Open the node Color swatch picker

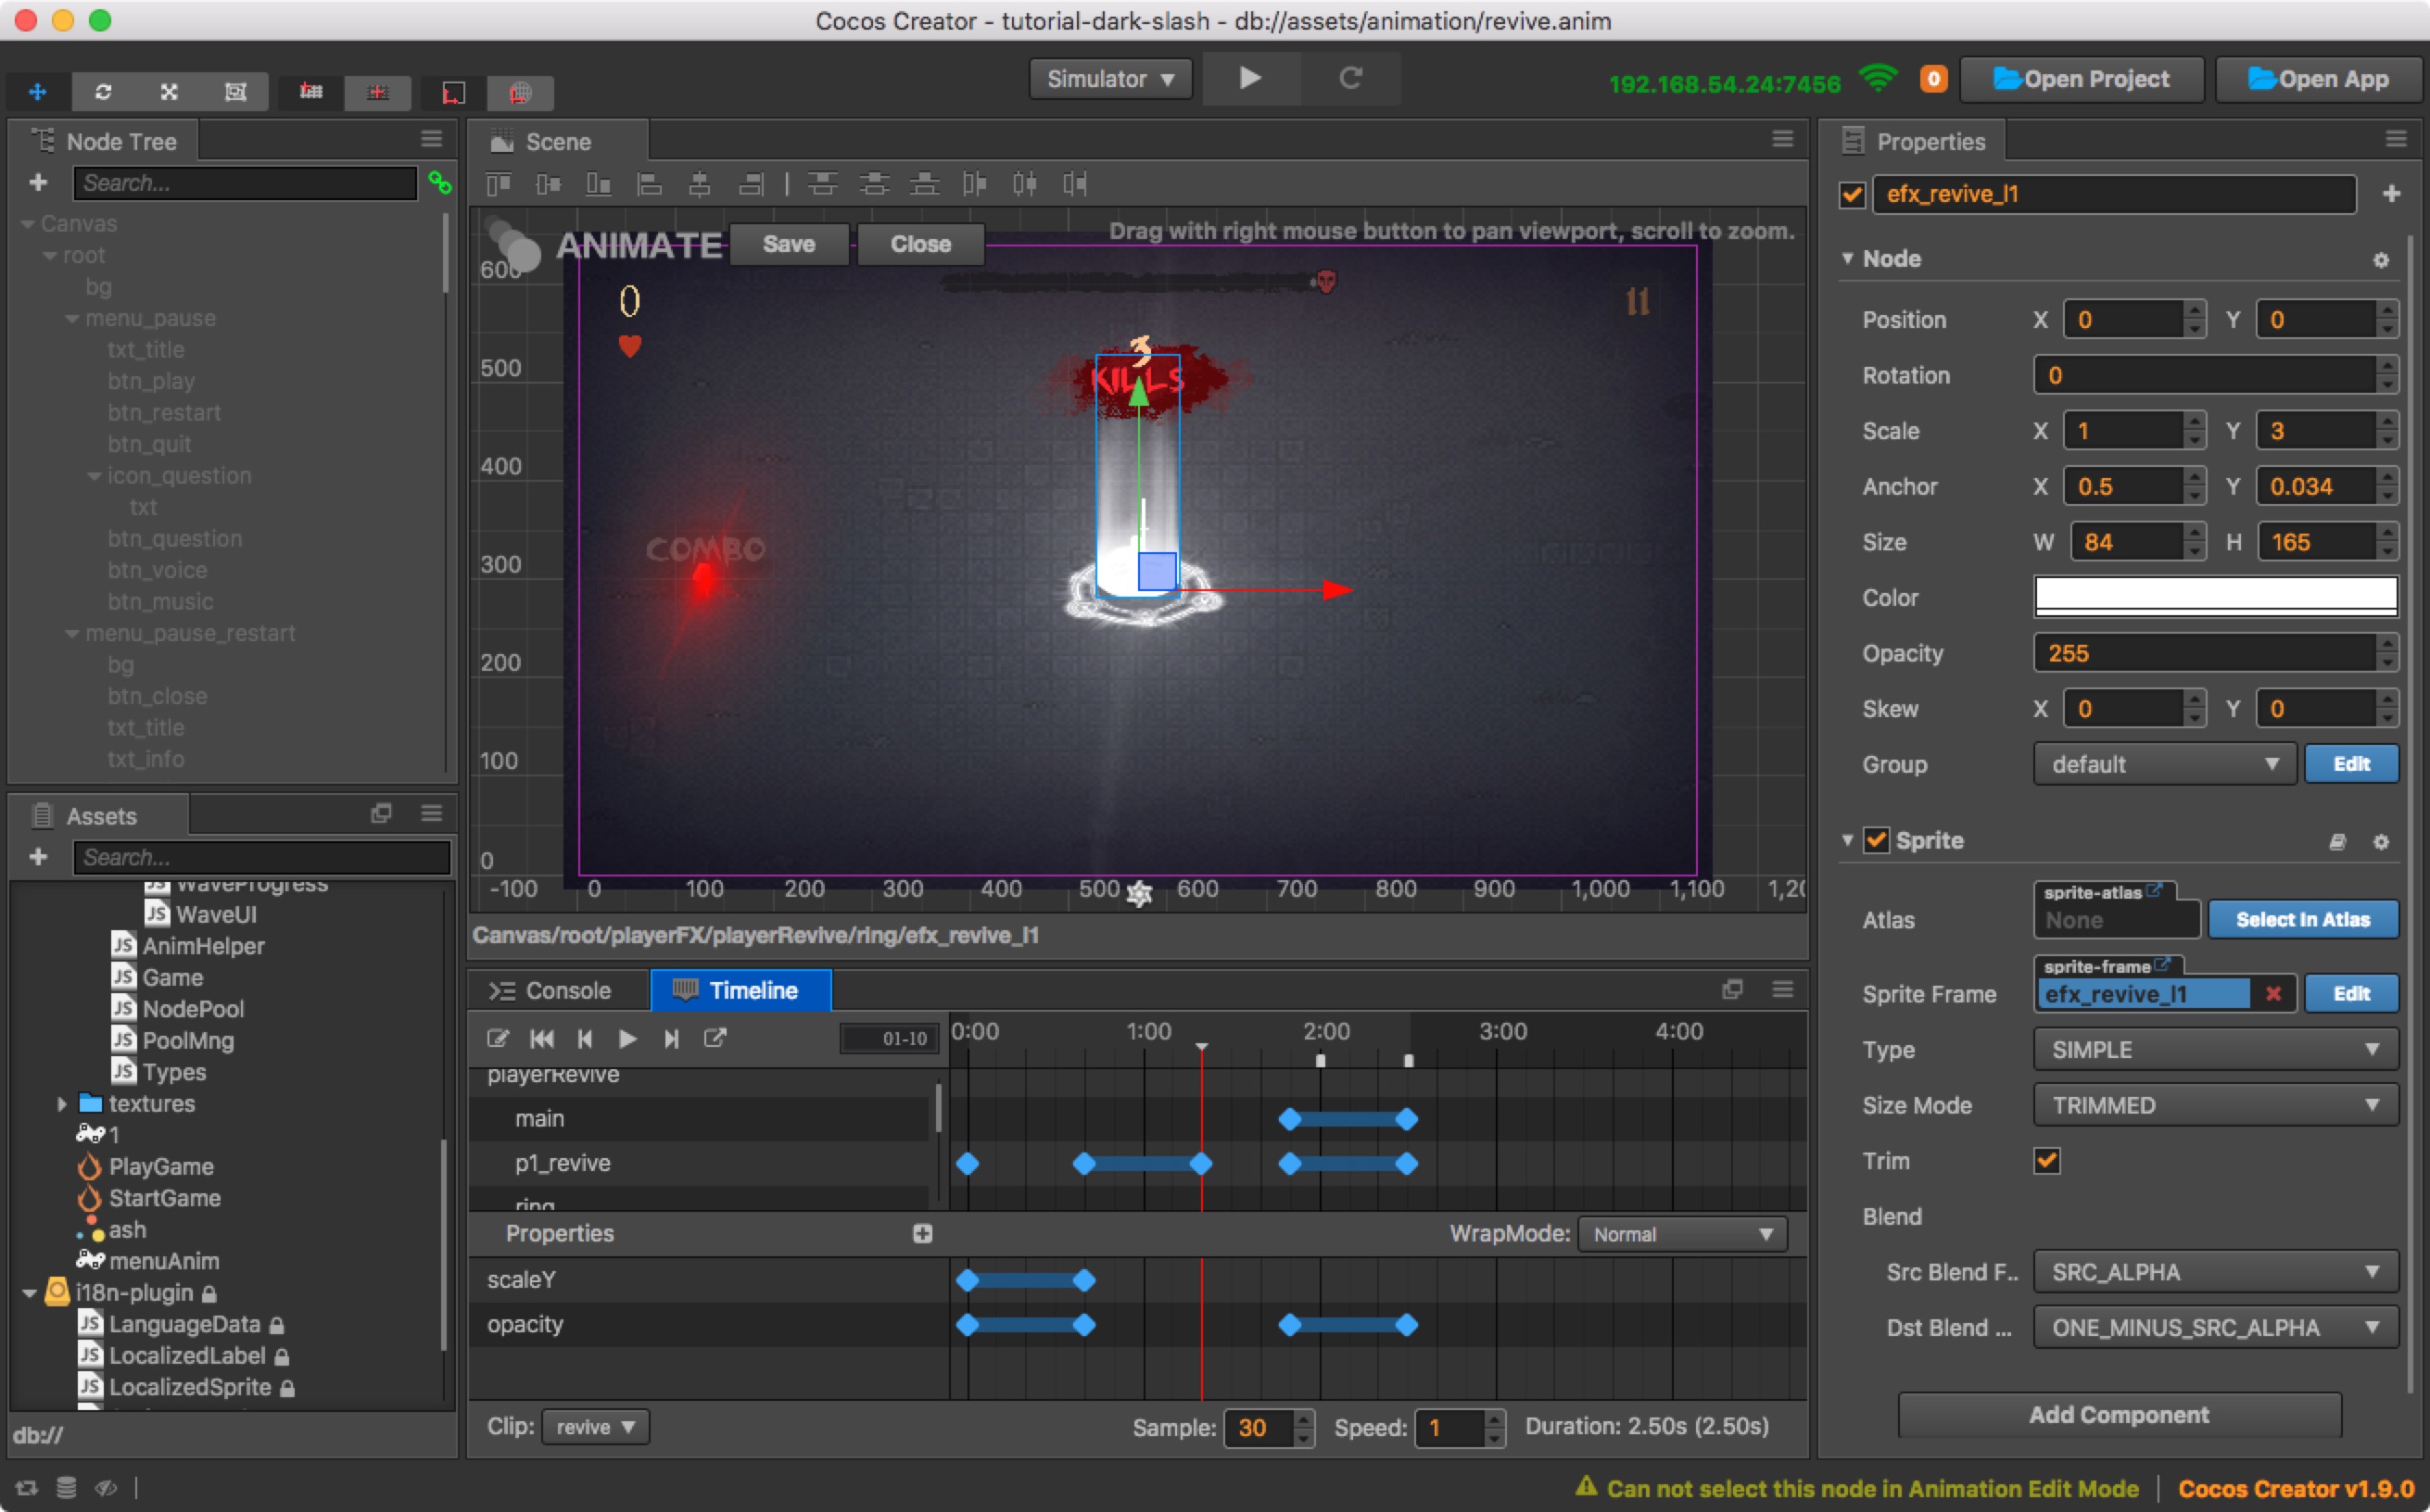pyautogui.click(x=2216, y=597)
